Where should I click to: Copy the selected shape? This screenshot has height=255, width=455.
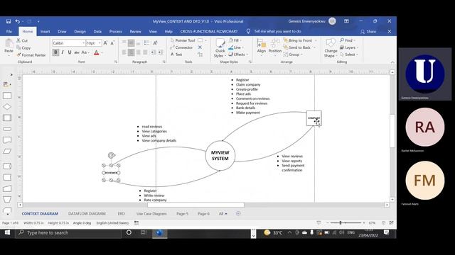click(23, 47)
